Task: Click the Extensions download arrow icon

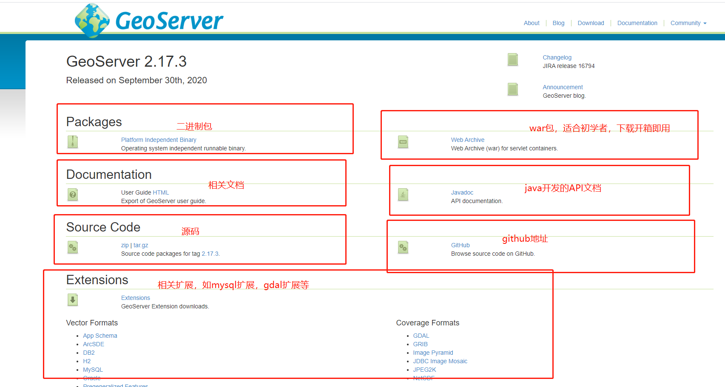Action: pos(72,300)
